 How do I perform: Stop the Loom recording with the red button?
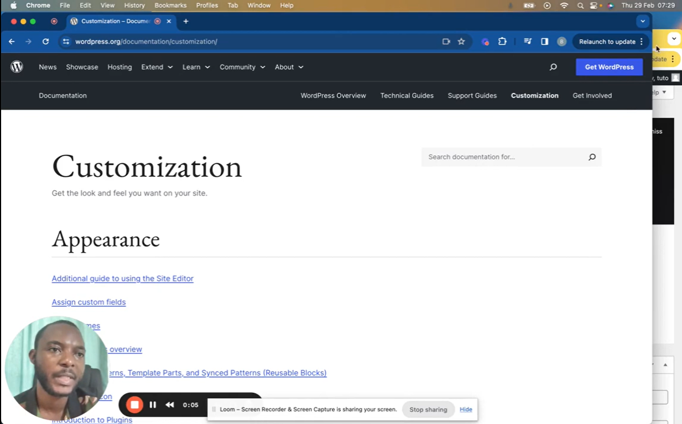[x=134, y=405]
